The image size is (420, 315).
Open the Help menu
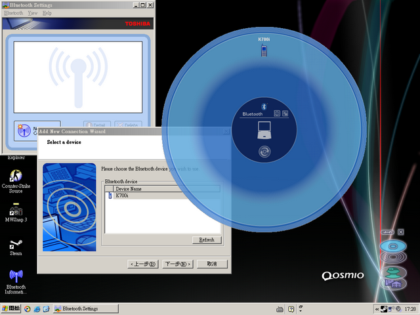[47, 13]
